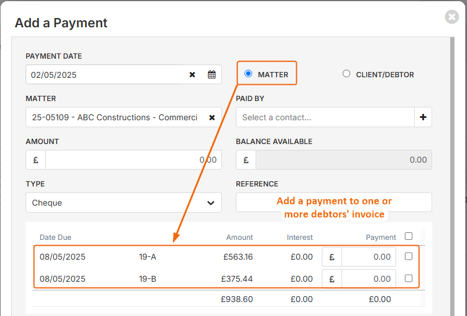
Task: Open the Paid By contact selector
Action: point(325,117)
